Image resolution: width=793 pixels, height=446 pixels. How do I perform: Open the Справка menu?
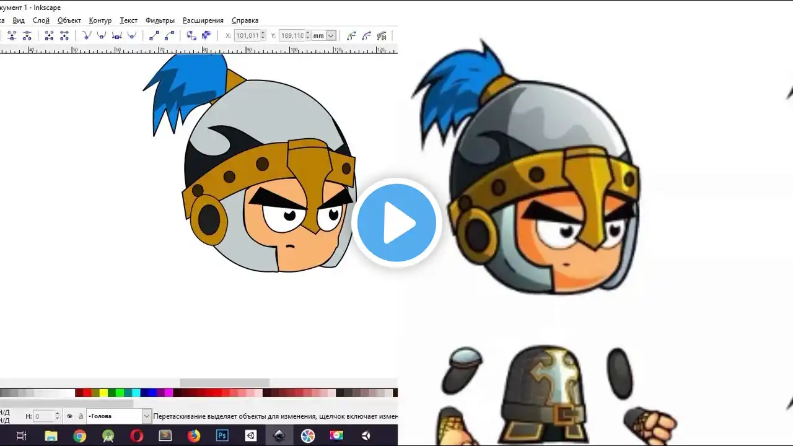click(x=245, y=20)
